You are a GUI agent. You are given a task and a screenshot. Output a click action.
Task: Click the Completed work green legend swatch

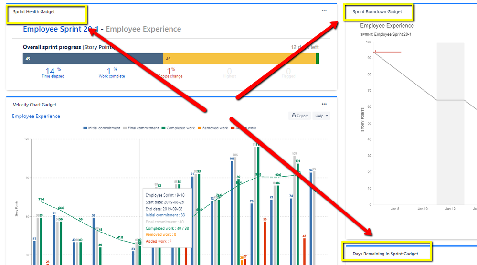pyautogui.click(x=163, y=128)
